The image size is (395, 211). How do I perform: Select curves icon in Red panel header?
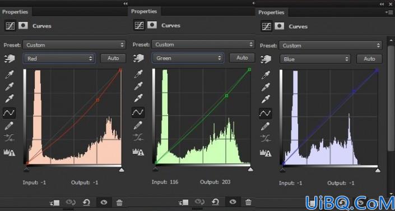[10, 26]
